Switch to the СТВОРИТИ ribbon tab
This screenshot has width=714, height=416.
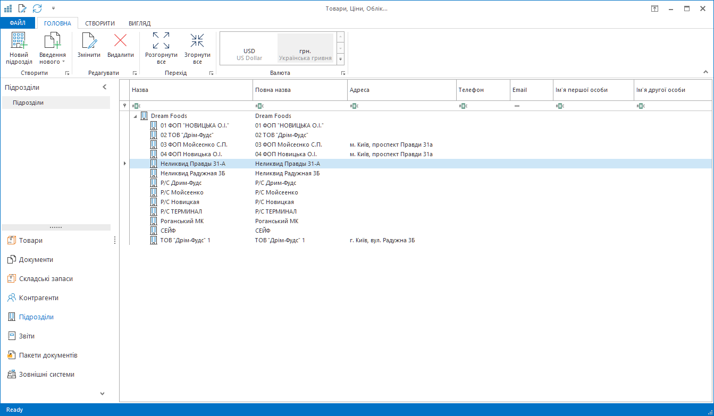[100, 23]
